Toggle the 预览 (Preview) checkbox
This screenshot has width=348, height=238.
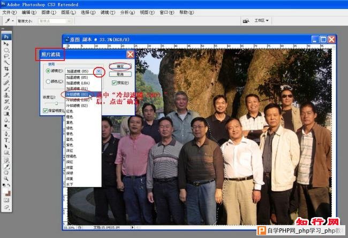click(114, 83)
